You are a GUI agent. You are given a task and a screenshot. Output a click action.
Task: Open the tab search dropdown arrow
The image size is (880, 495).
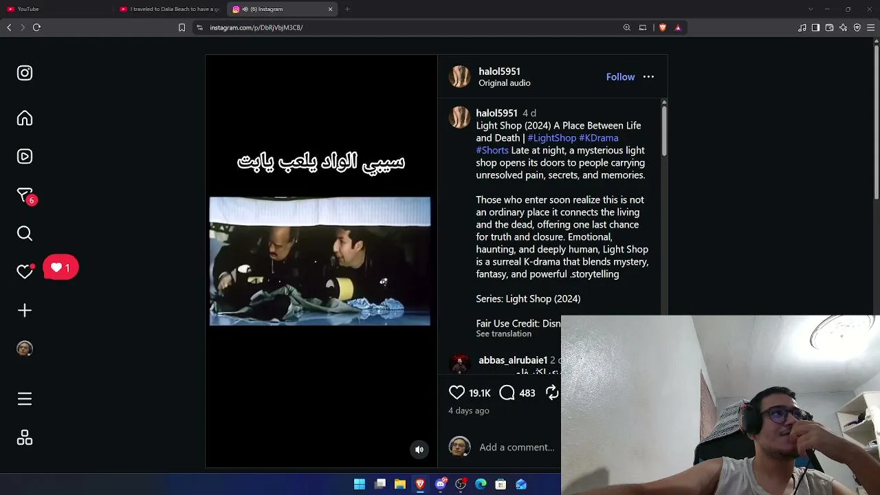[x=811, y=9]
